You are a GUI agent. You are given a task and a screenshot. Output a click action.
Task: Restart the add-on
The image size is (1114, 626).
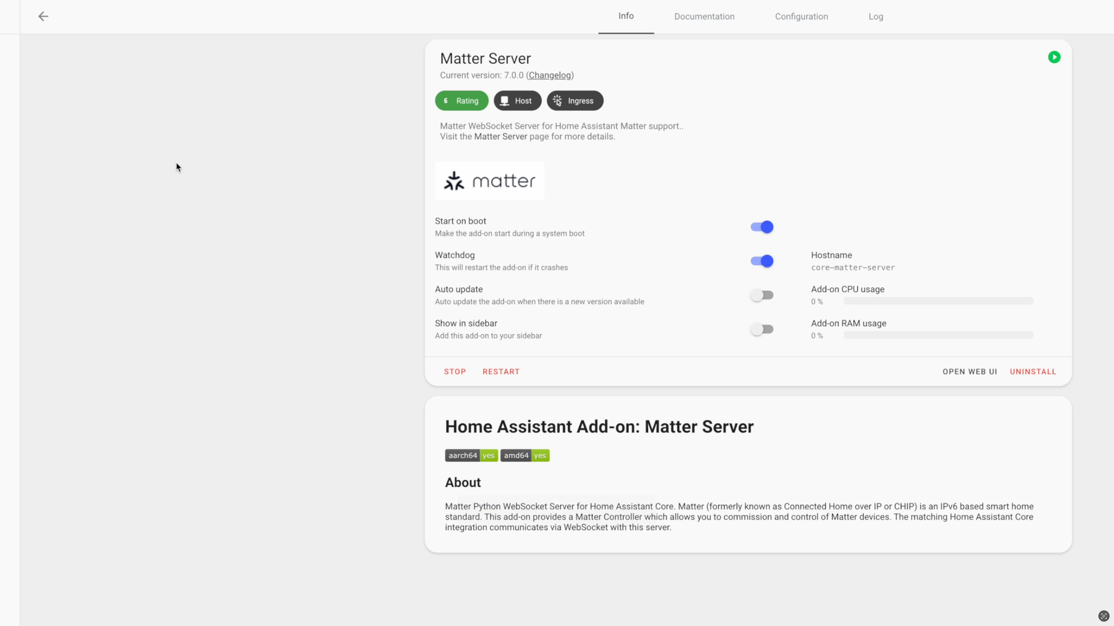point(501,372)
